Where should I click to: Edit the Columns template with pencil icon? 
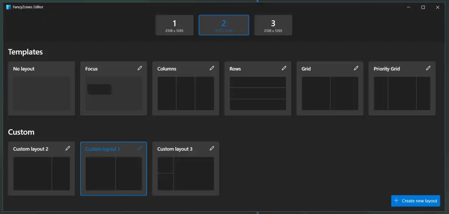[x=212, y=68]
